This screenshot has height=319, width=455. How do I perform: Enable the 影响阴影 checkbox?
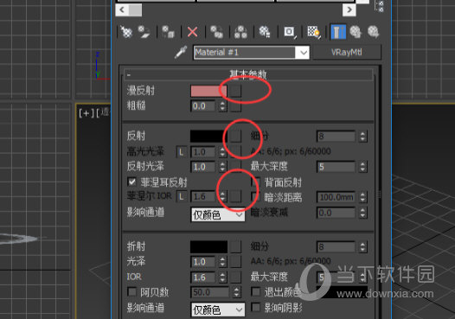pos(256,307)
